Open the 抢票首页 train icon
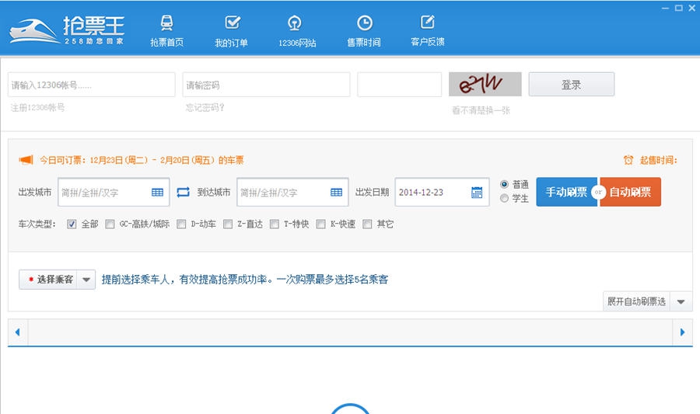 tap(167, 23)
